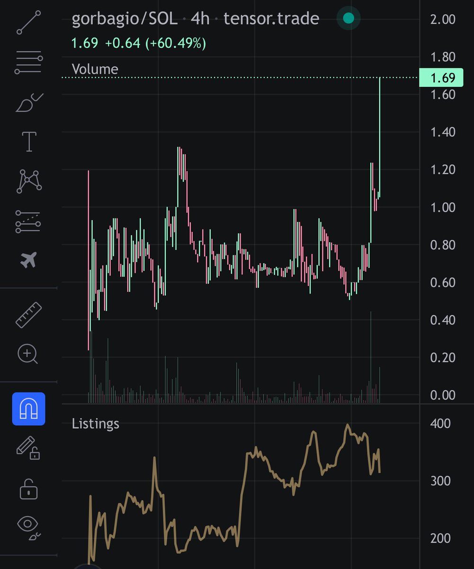Image resolution: width=474 pixels, height=569 pixels.
Task: Click the 200 Listings axis label
Action: click(x=440, y=538)
